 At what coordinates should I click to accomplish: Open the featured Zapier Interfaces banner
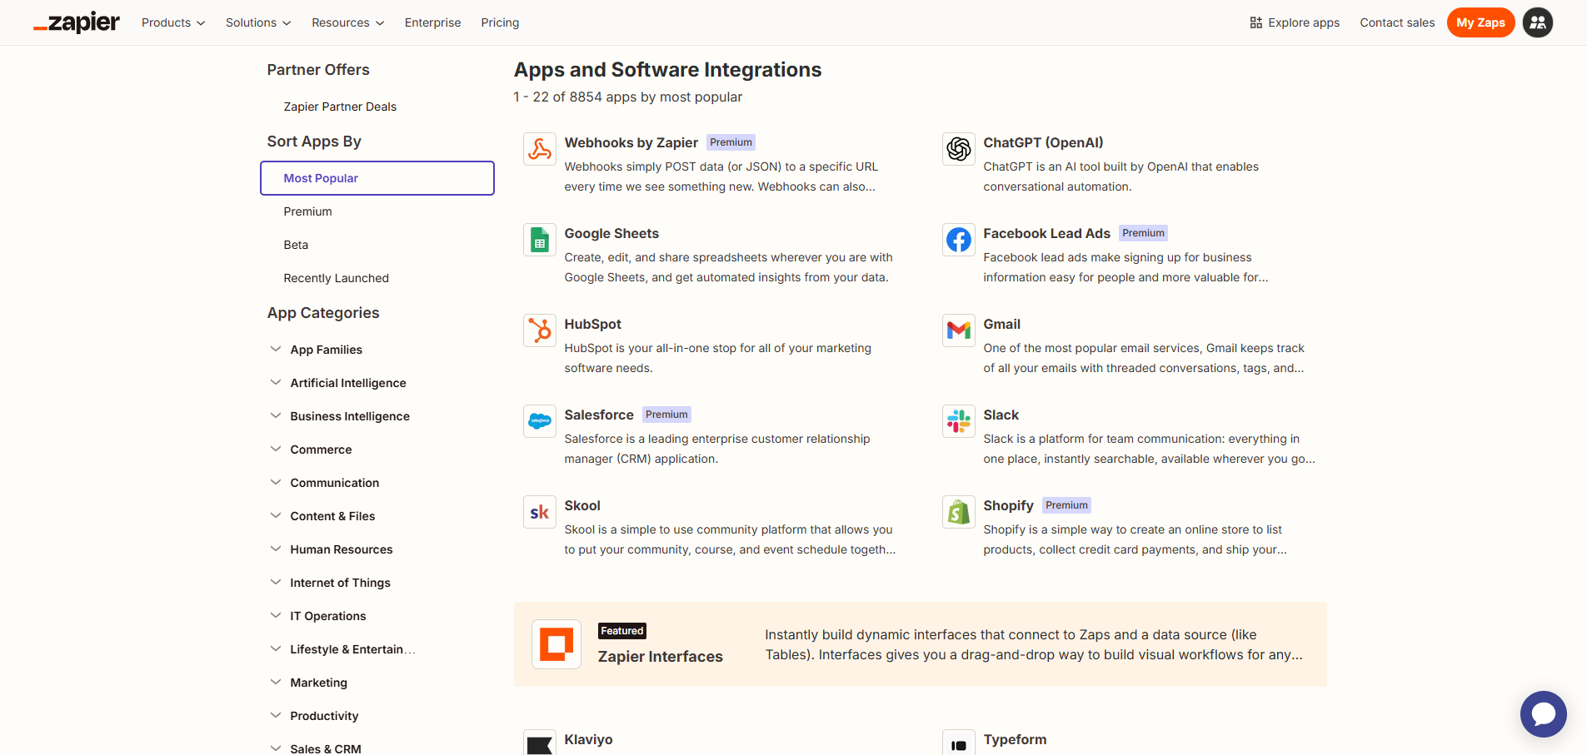[x=920, y=645]
